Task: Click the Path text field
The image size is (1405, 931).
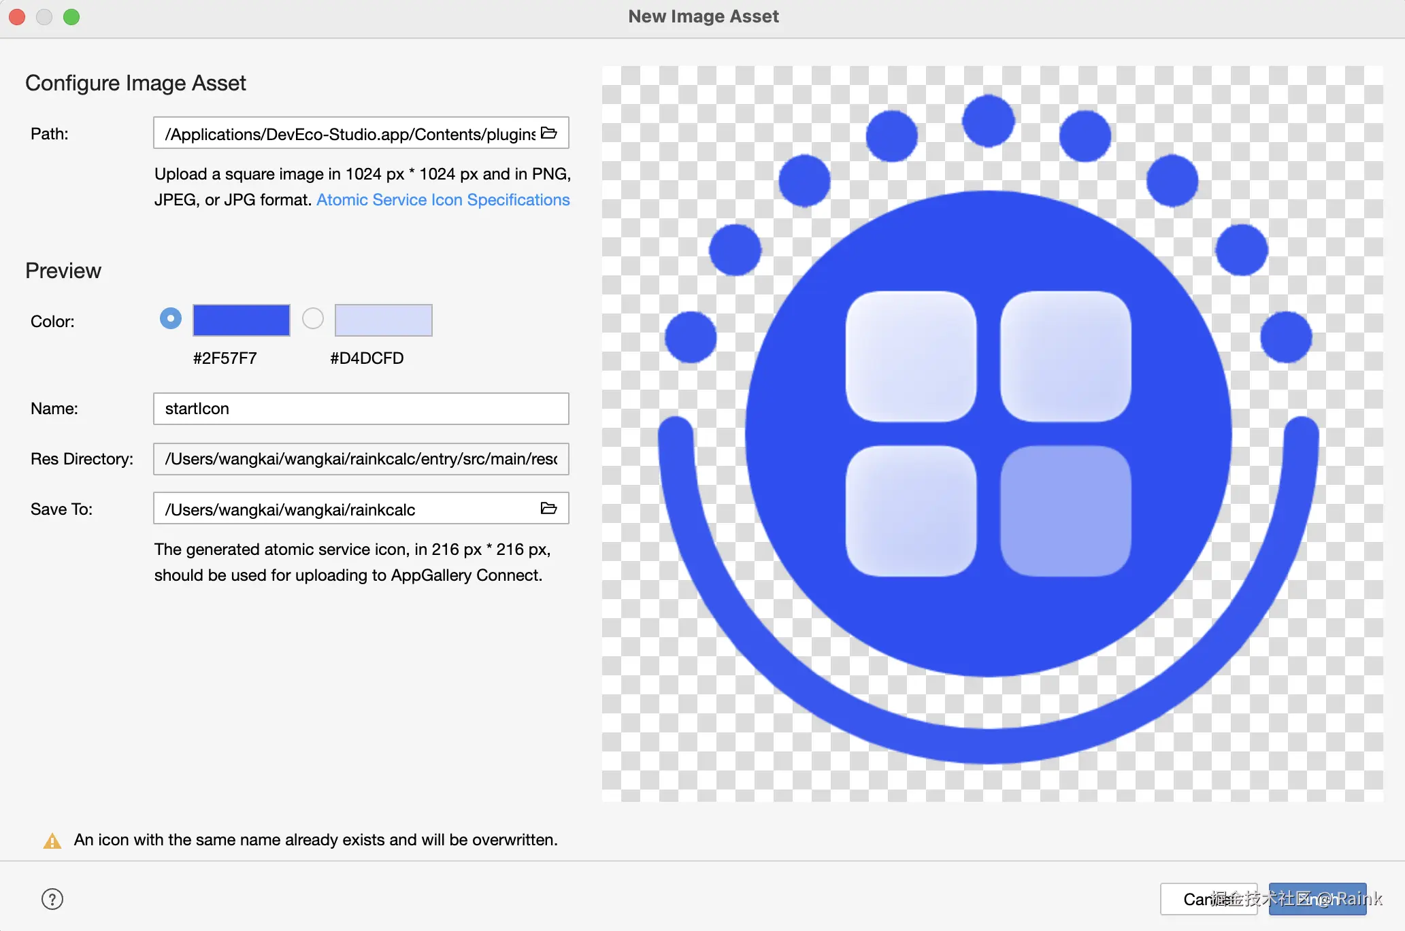Action: 347,134
